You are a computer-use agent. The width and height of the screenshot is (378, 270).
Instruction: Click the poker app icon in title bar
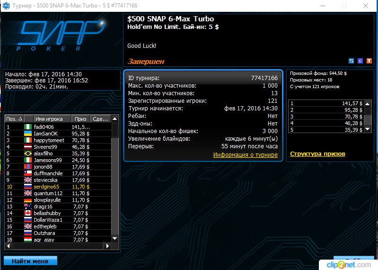click(6, 6)
